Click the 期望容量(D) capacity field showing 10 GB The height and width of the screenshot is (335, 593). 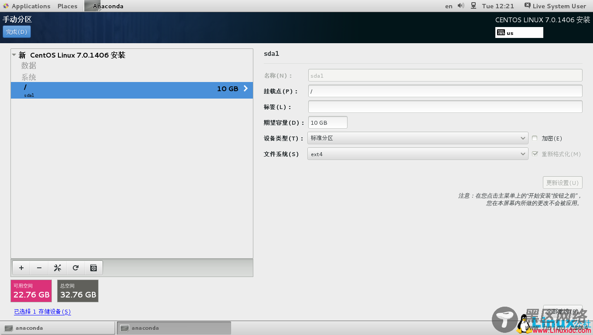(328, 123)
